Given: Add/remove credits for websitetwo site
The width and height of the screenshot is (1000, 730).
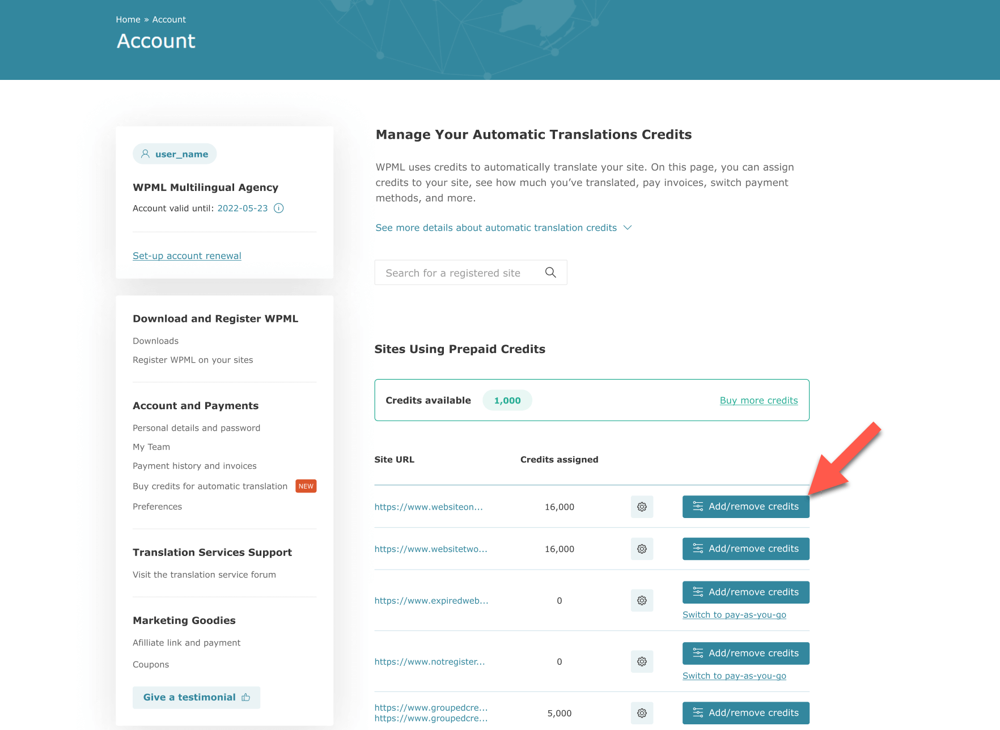Looking at the screenshot, I should pyautogui.click(x=746, y=549).
